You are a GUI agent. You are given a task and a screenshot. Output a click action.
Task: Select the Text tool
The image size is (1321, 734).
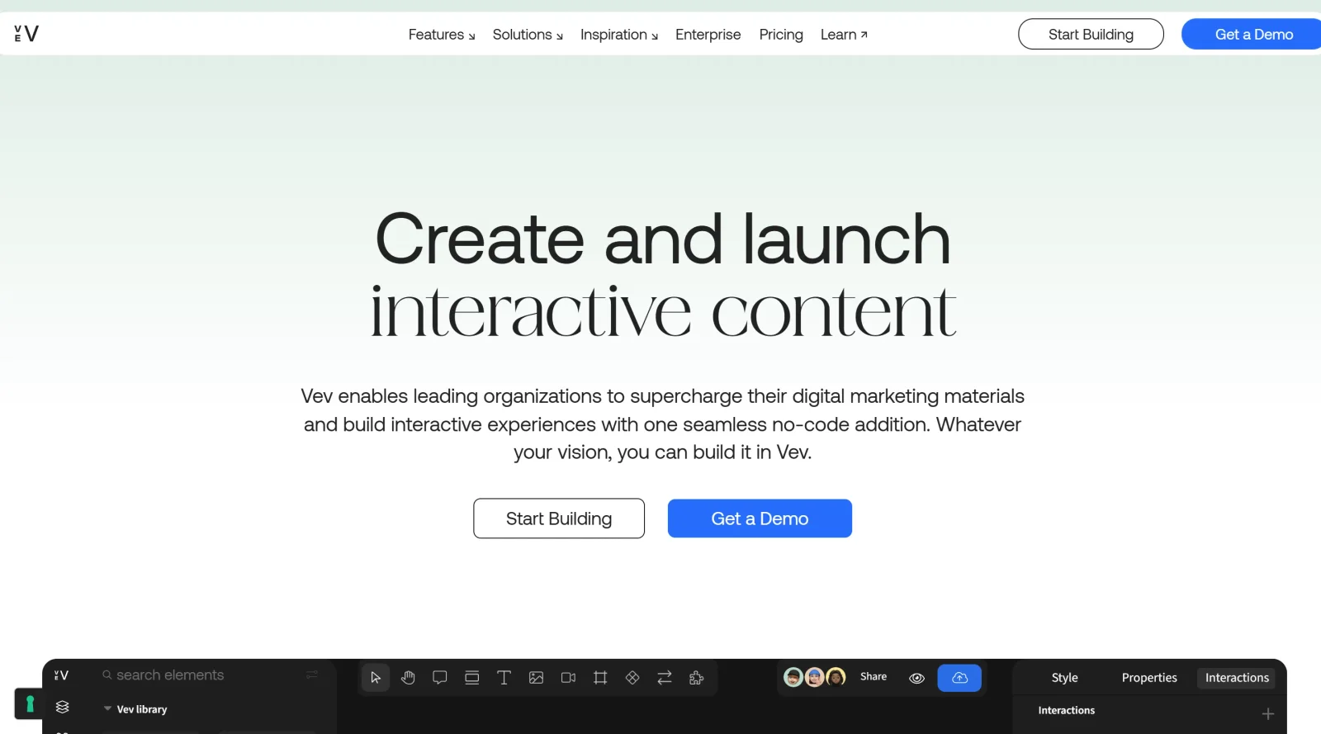504,678
